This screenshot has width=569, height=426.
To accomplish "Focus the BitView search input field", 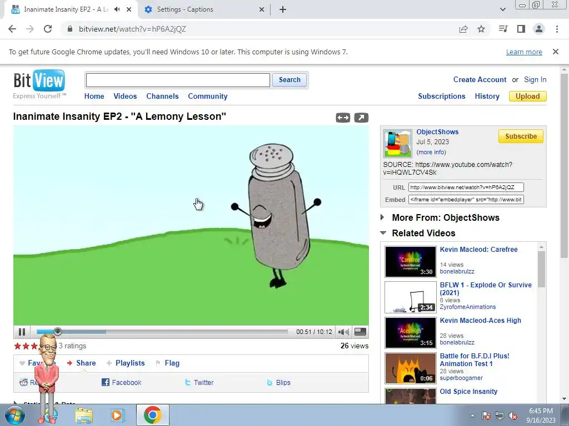I will 178,80.
